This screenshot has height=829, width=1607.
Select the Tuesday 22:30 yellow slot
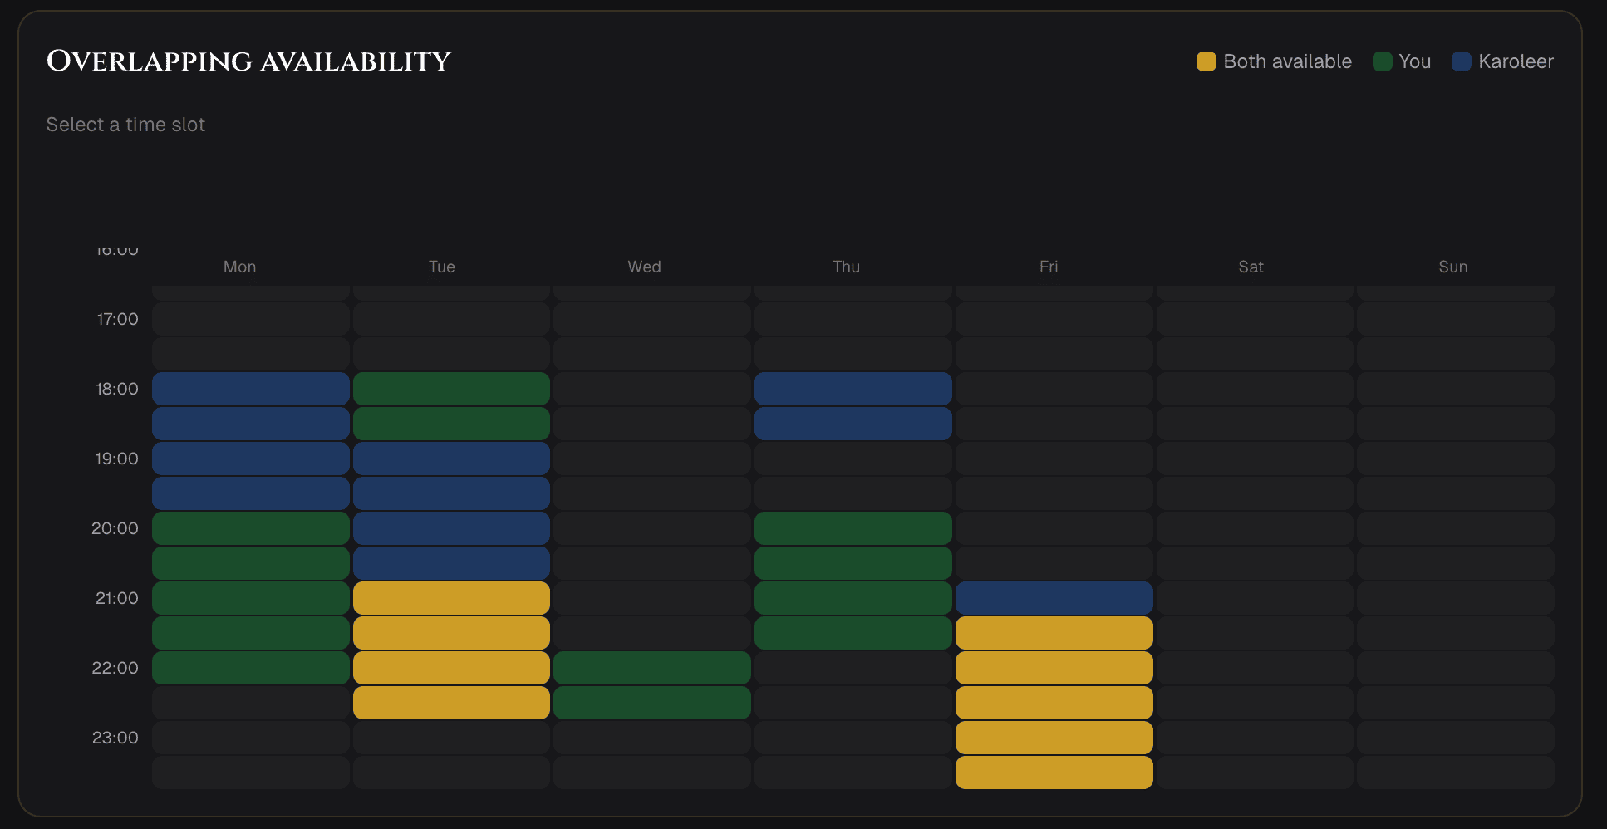[x=450, y=702]
